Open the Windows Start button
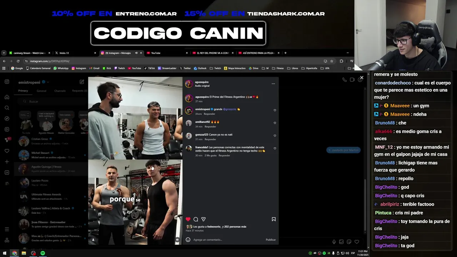 (x=4, y=253)
